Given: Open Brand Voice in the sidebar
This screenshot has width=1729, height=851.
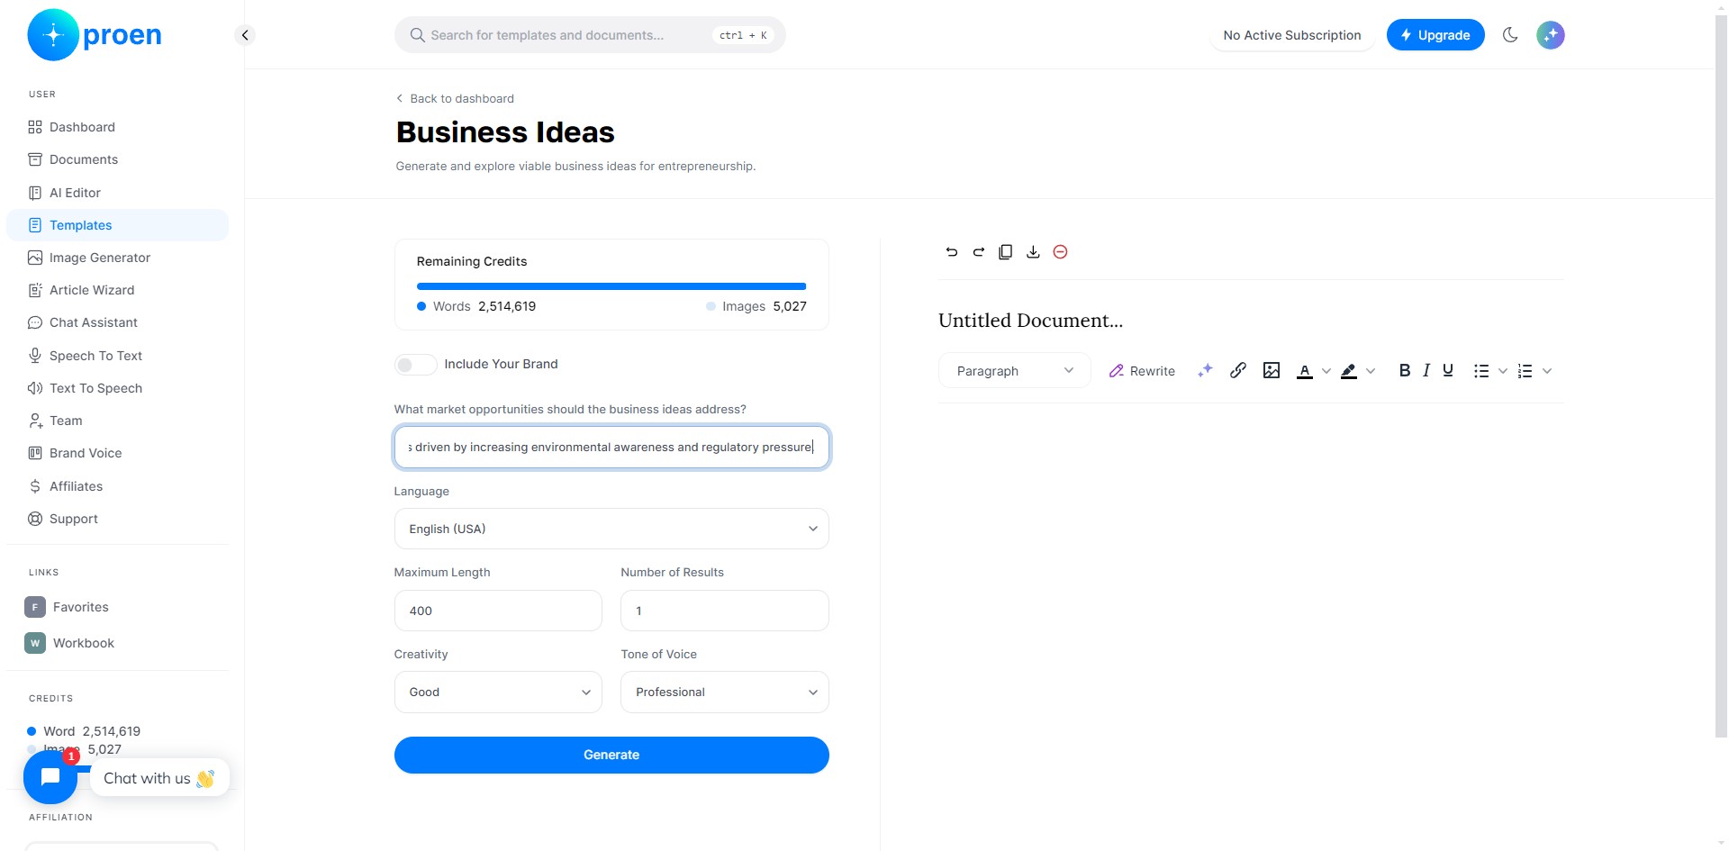Looking at the screenshot, I should pyautogui.click(x=117, y=453).
